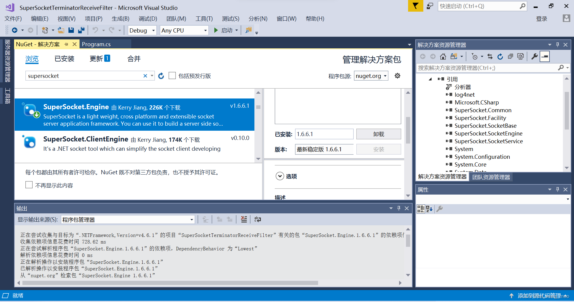Image resolution: width=574 pixels, height=302 pixels.
Task: Refresh the NuGet package search results
Action: point(161,76)
